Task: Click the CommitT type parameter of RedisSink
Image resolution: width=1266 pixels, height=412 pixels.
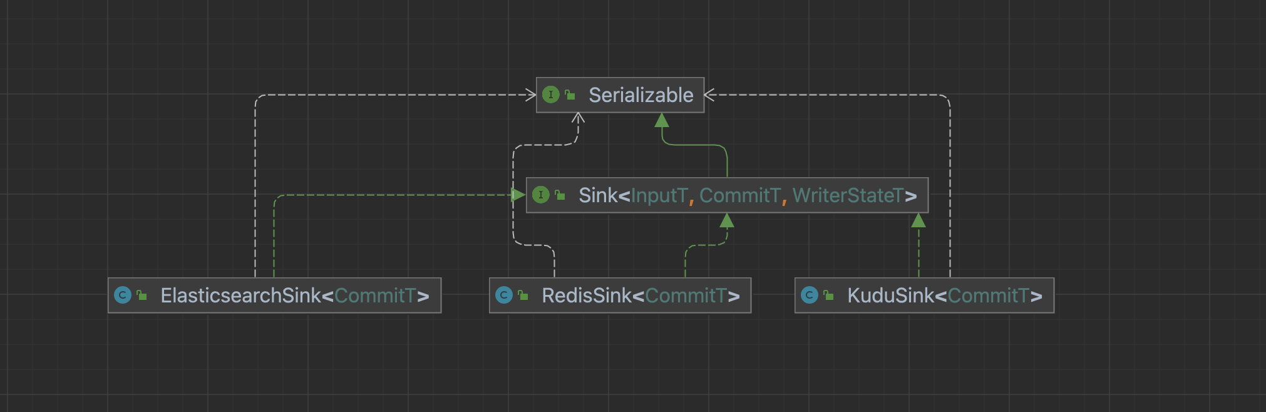Action: point(686,296)
